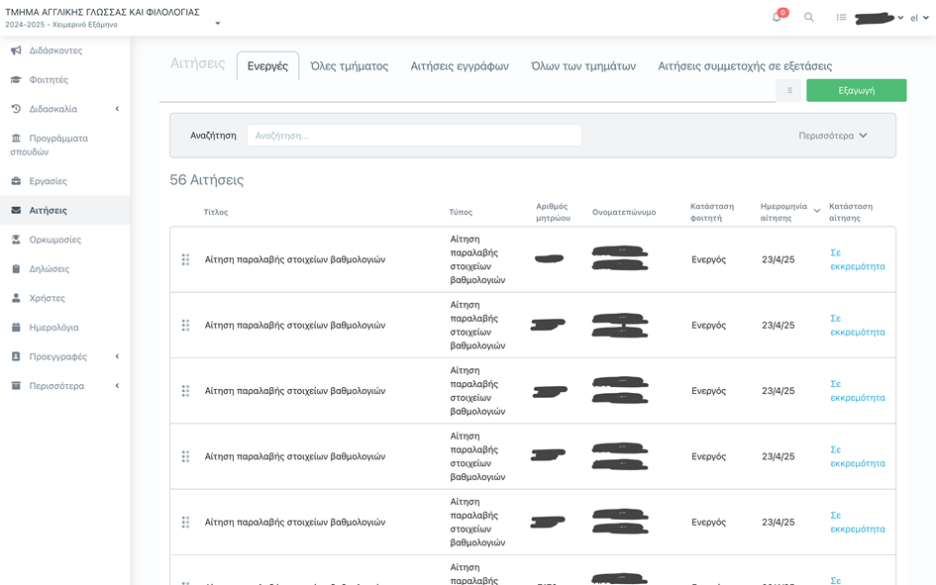This screenshot has width=936, height=585.
Task: Open Αιτήσεις συμμετοχής σε εξετάσεις tab
Action: (745, 65)
